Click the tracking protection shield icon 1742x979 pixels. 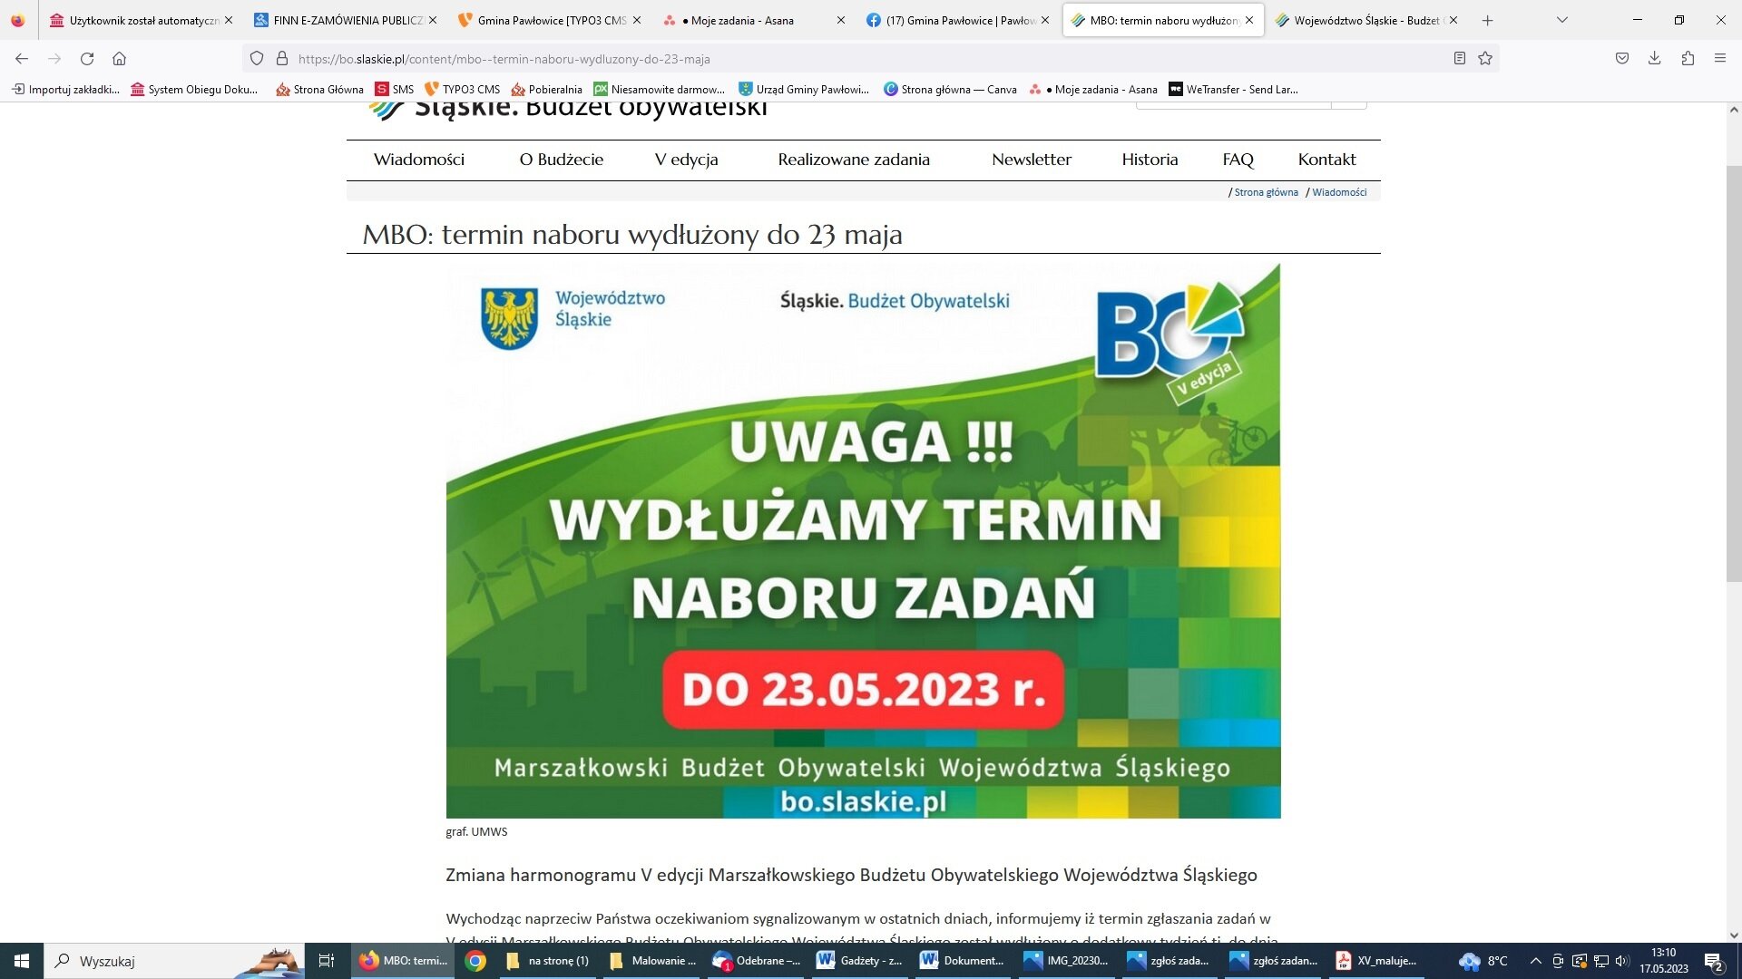(257, 59)
